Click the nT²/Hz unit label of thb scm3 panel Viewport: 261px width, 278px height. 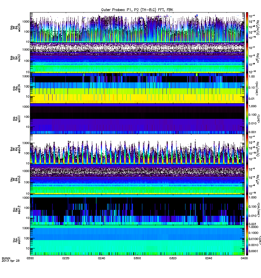click(x=258, y=58)
